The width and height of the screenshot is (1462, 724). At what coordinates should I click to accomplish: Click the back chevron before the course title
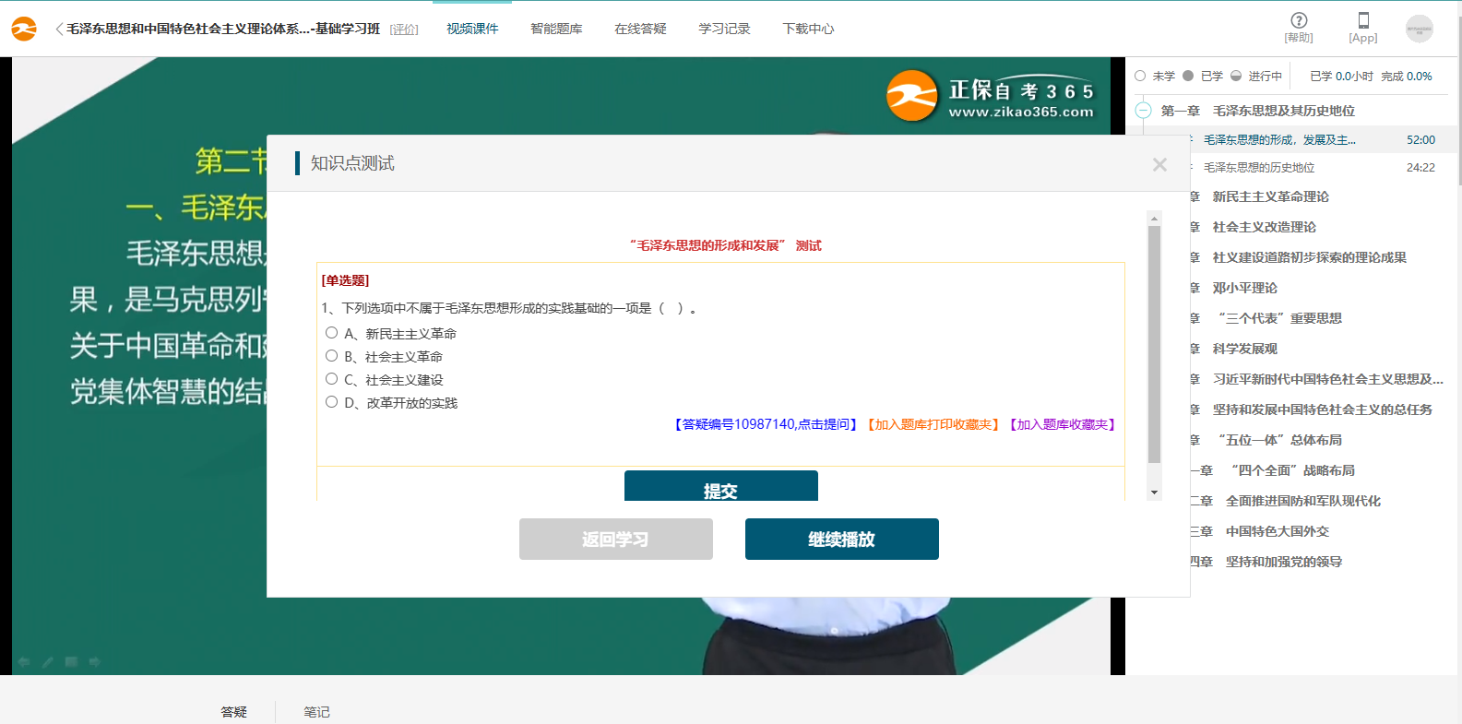pos(59,29)
